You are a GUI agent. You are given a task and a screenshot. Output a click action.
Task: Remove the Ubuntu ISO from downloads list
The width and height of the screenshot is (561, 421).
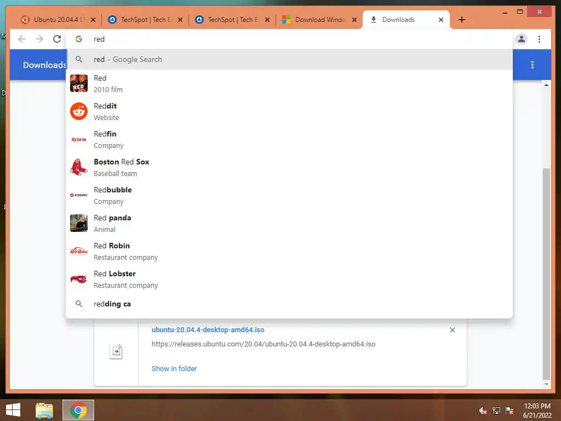coord(452,330)
